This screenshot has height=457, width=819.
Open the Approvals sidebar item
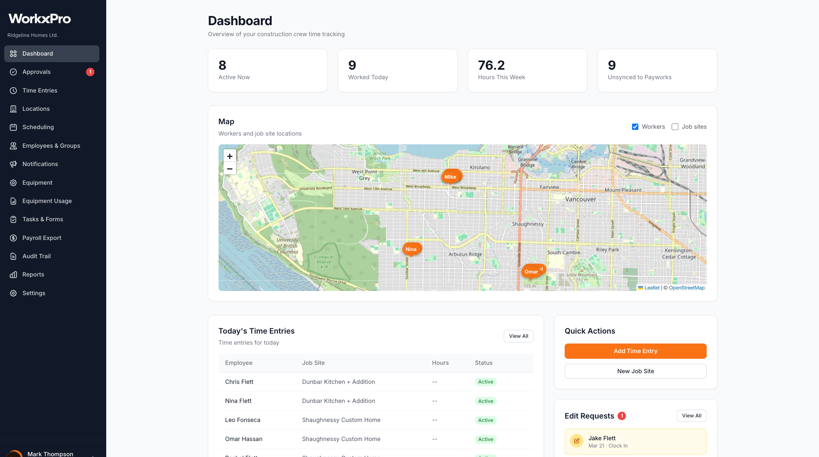37,72
